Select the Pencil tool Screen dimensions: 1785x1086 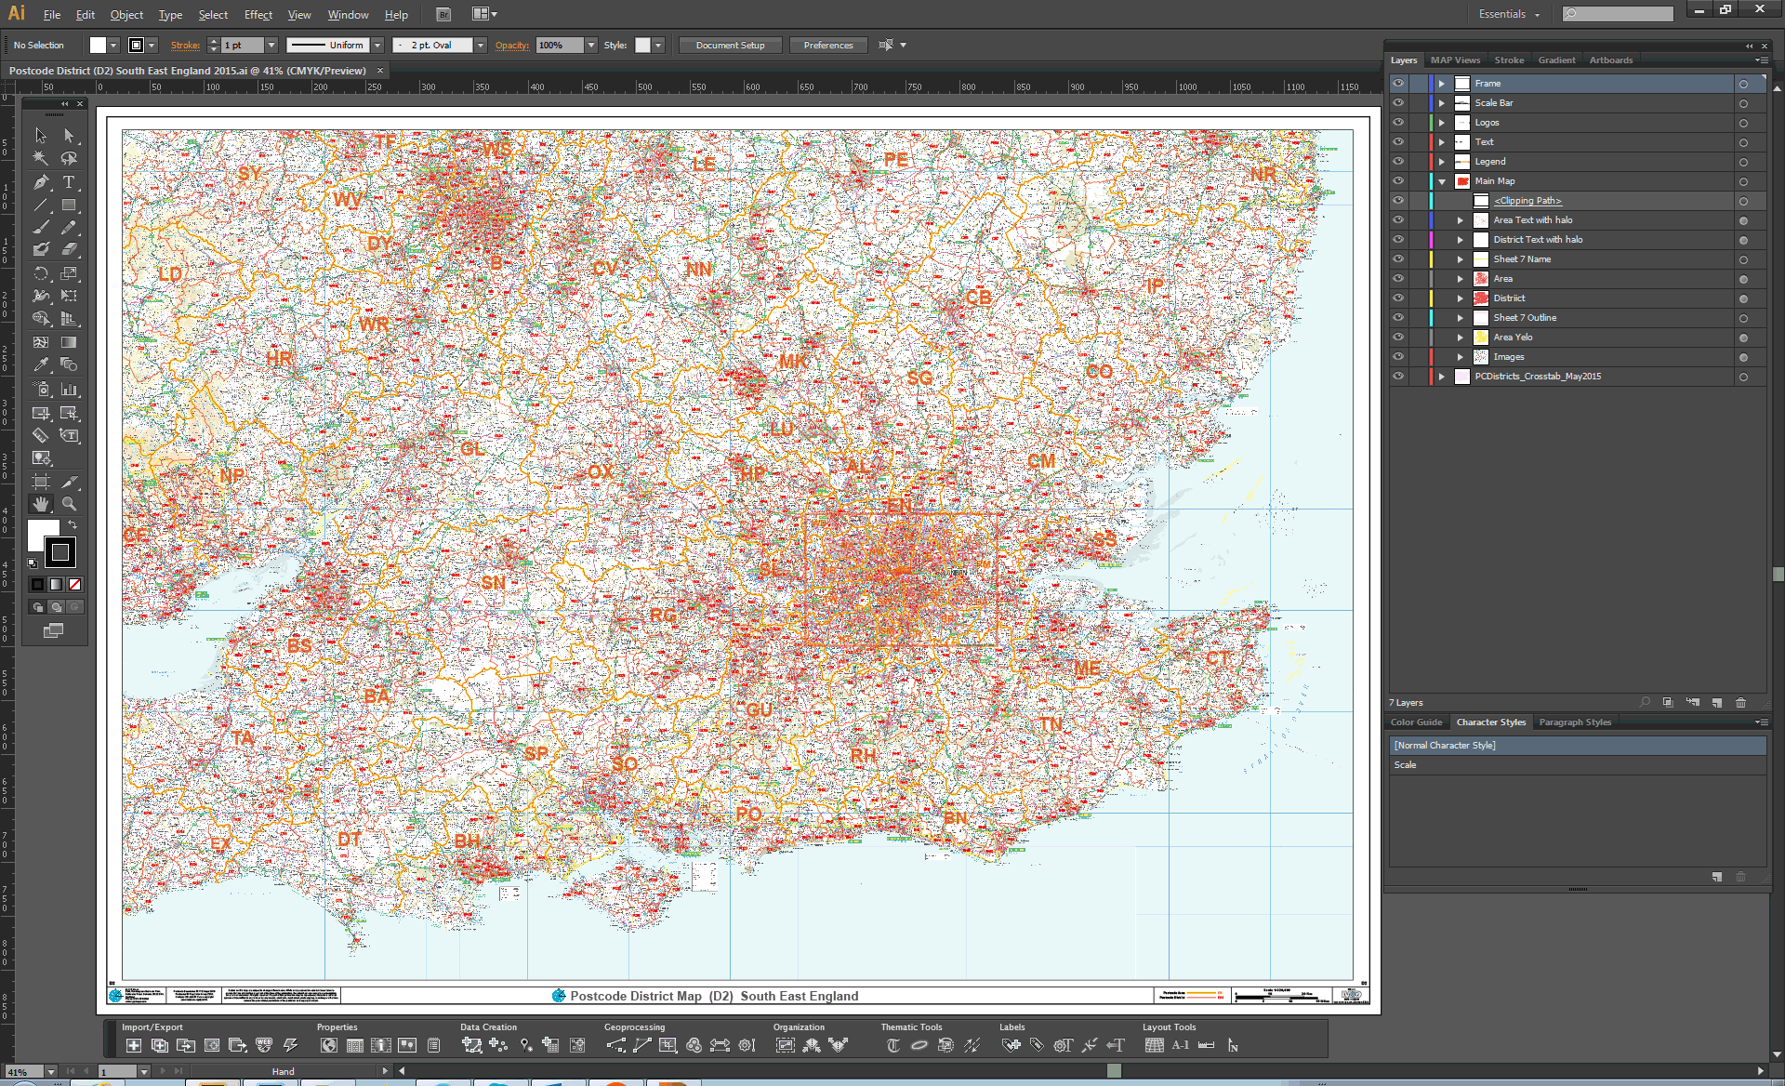click(69, 228)
